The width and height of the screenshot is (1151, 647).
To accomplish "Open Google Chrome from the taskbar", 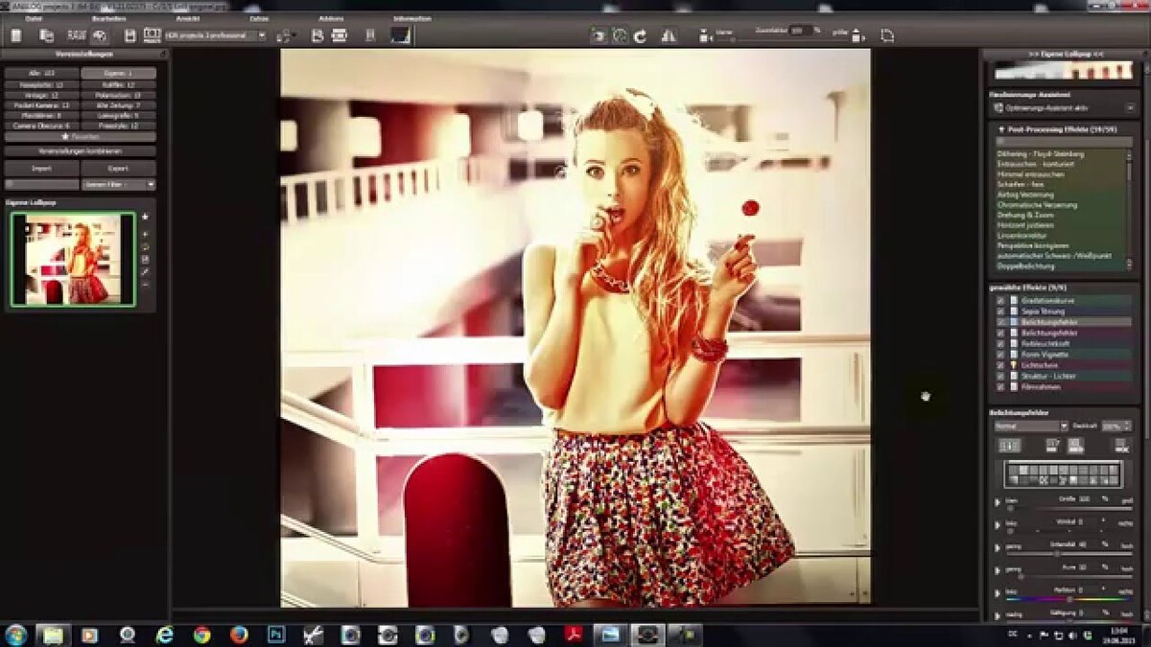I will click(x=201, y=635).
